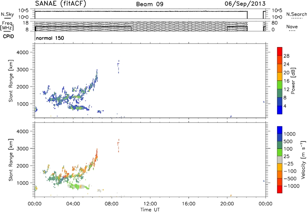Click the Velocity [m s-1] colorbar title
This screenshot has width=307, height=212.
coord(303,160)
